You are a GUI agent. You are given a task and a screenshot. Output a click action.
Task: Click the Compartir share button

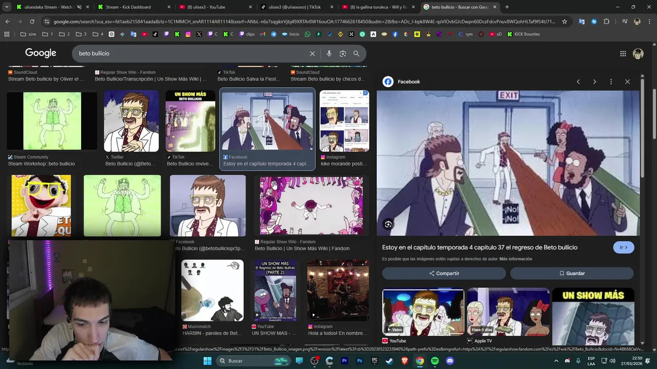coord(444,273)
